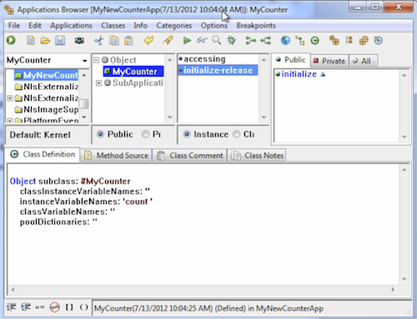Click the first indent icon in status bar
The image size is (417, 319).
(11, 307)
